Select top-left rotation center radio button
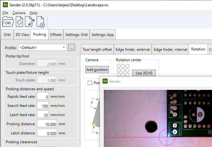Image resolution: width=212 pixels, height=147 pixels. click(x=119, y=66)
